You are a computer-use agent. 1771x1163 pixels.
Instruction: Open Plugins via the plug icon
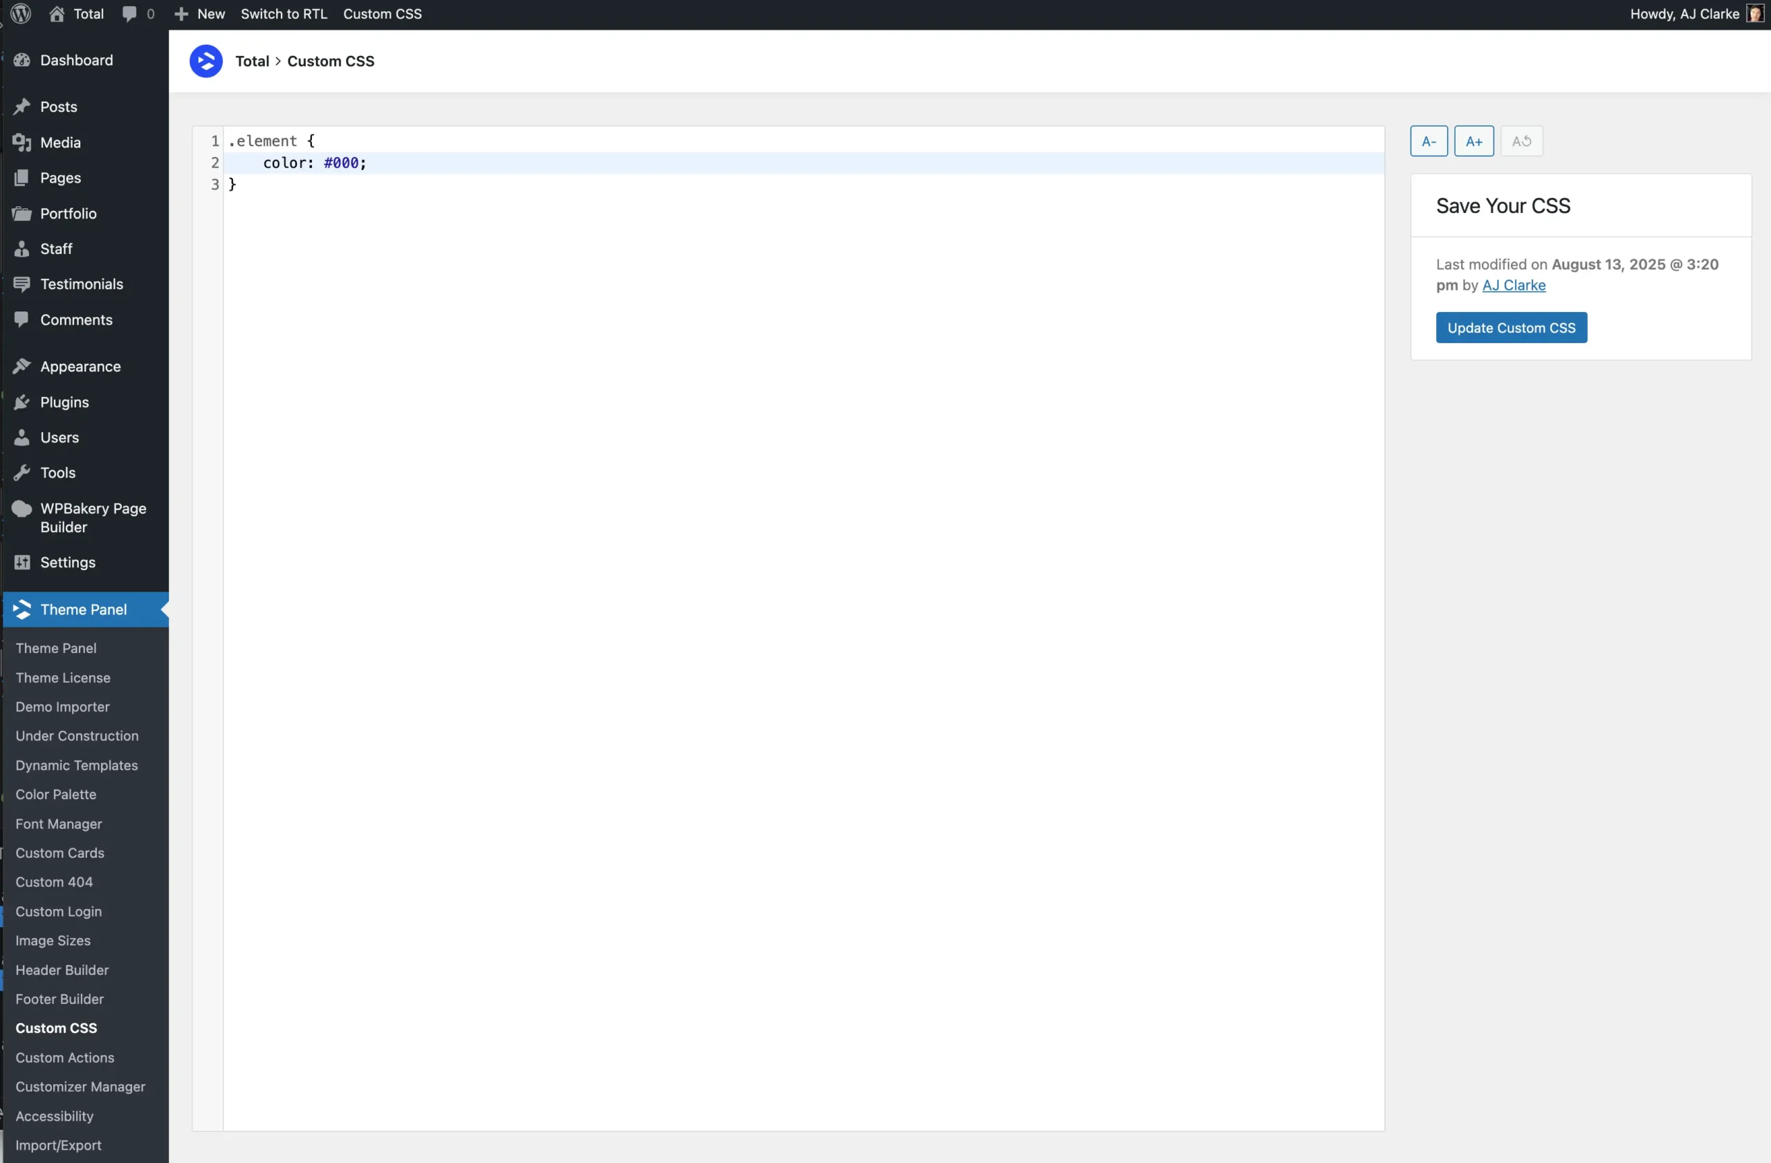22,402
